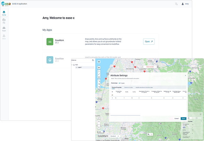Image resolution: width=204 pixels, height=141 pixels.
Task: Click the Conductivity column header
Action: (119, 92)
